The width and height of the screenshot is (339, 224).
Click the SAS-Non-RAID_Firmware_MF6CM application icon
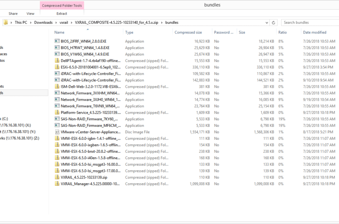tap(57, 125)
